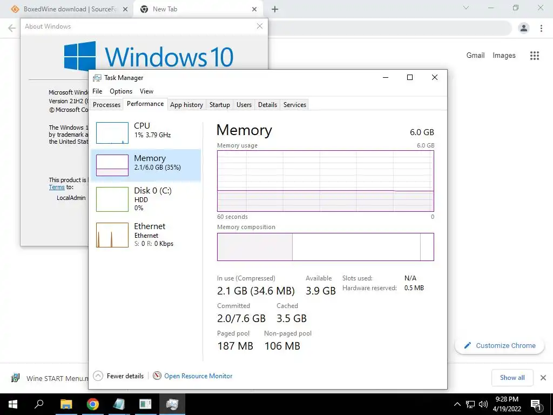553x415 pixels.
Task: Open the Gmail link
Action: [x=475, y=55]
